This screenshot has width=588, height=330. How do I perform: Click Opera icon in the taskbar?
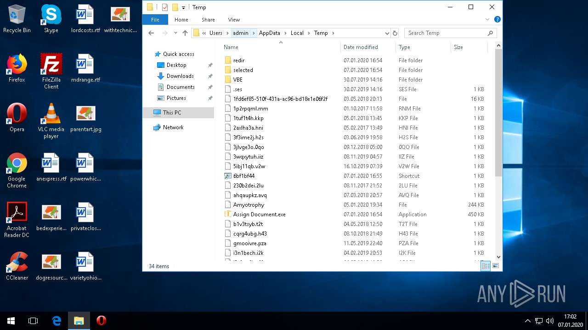(x=101, y=321)
